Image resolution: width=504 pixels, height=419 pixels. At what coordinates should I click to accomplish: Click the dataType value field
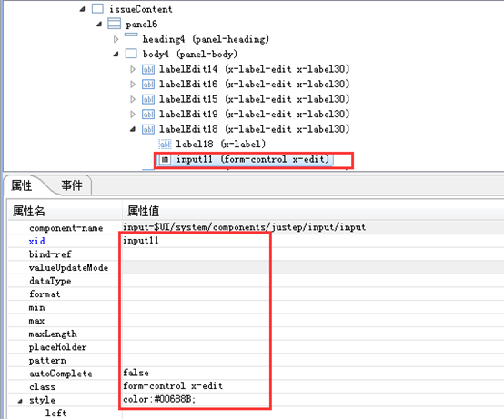pos(313,281)
